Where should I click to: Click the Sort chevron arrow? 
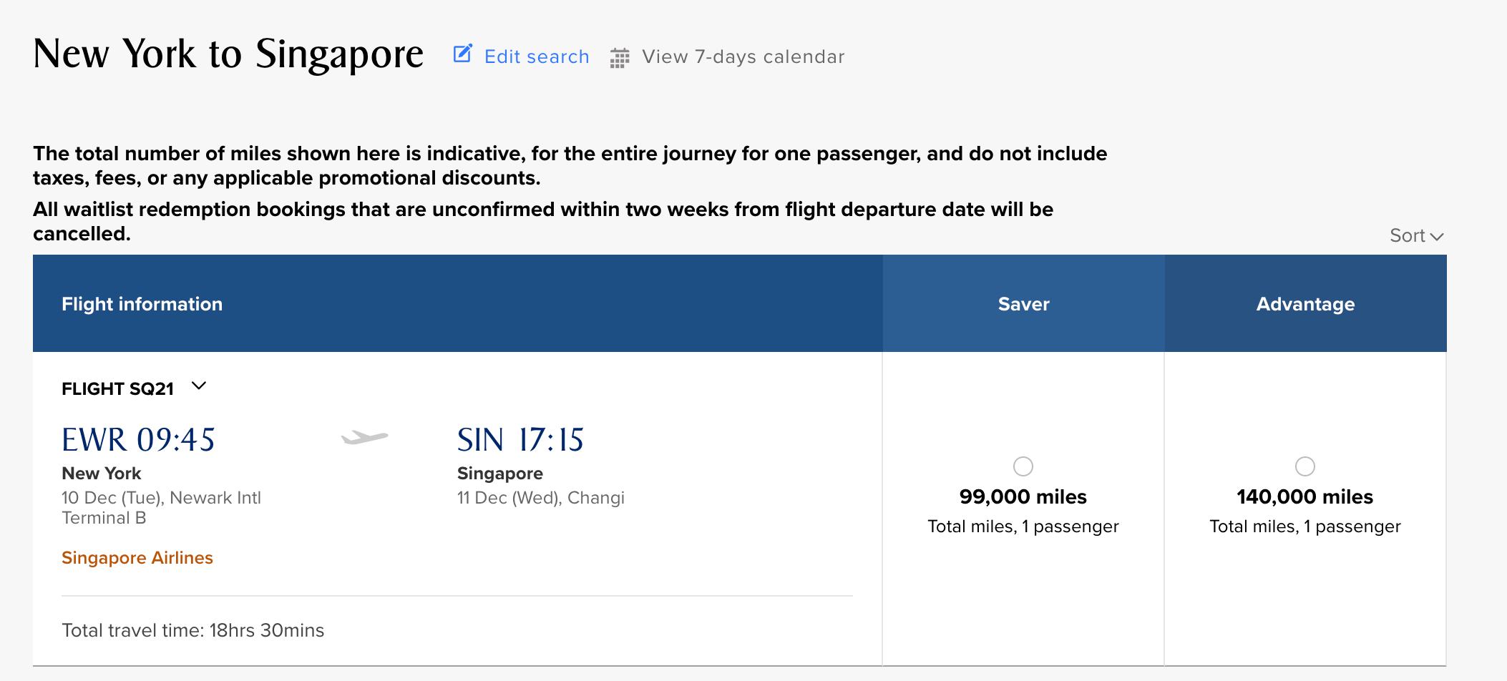[x=1437, y=236]
